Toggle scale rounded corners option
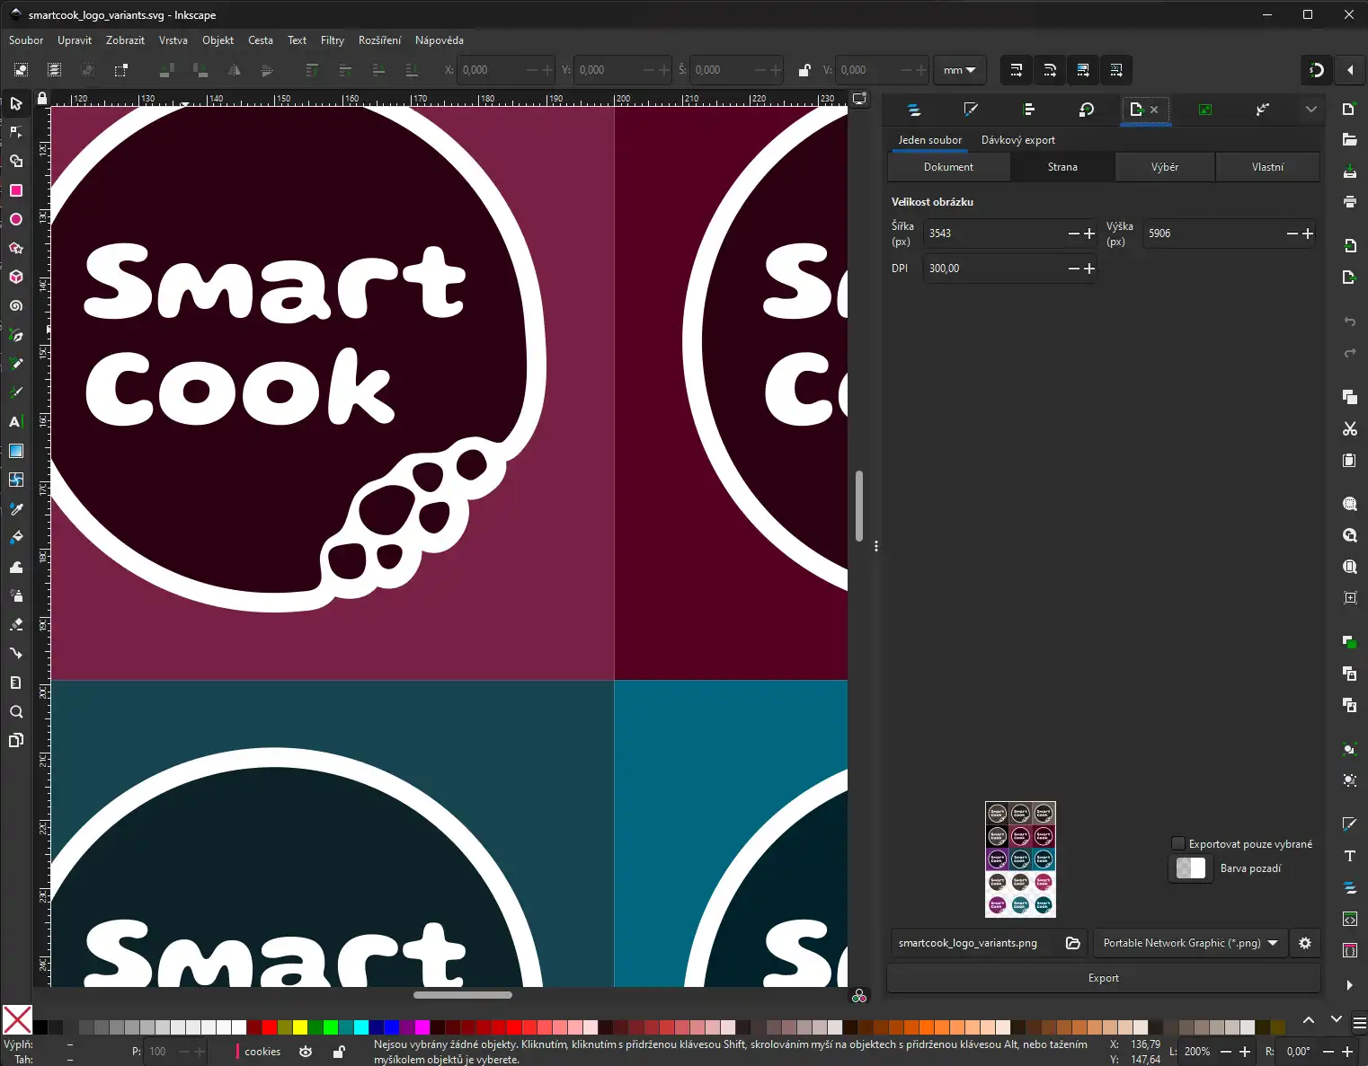 [x=1049, y=70]
